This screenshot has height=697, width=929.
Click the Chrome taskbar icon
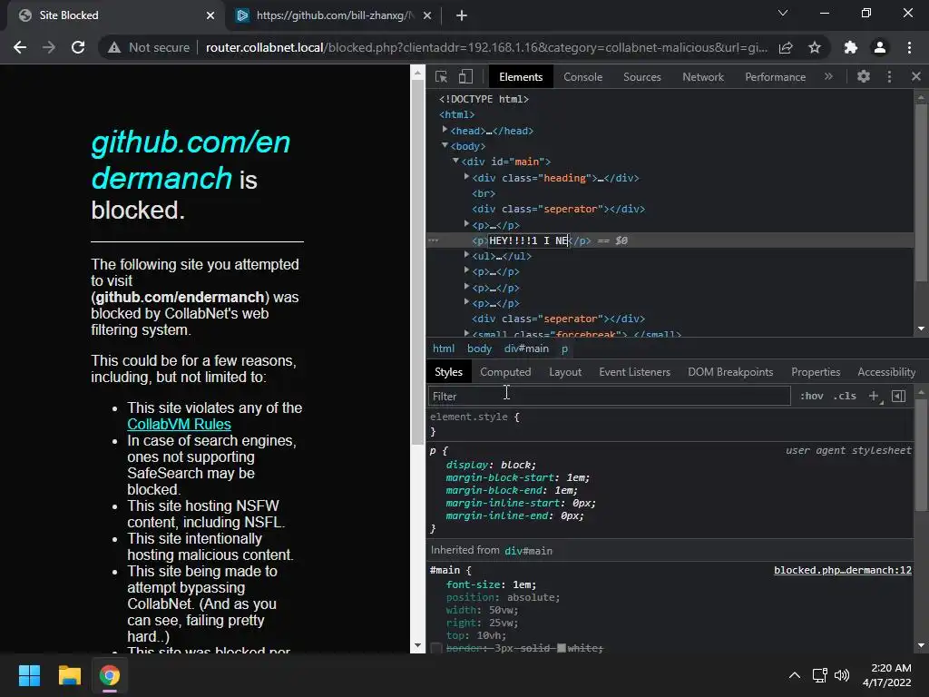point(109,675)
